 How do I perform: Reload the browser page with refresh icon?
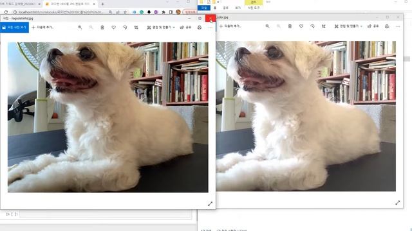pyautogui.click(x=6, y=12)
